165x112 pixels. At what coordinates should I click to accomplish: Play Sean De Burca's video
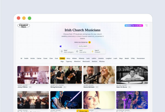(120, 80)
